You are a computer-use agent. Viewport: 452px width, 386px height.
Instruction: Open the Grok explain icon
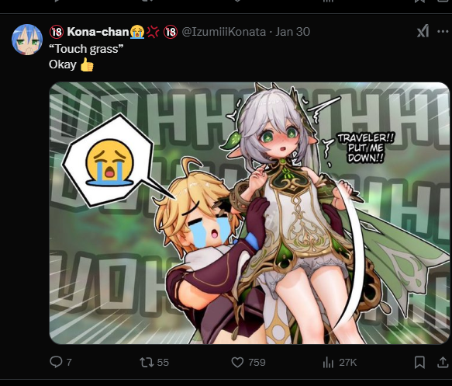tap(423, 31)
